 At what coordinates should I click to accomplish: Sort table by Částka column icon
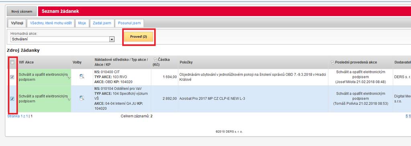155,60
